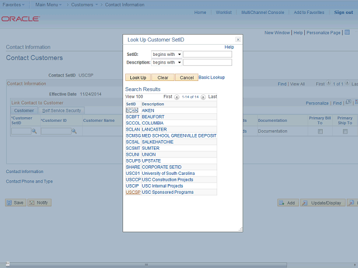Switch to Basic Lookup
Screen dimensions: 358x268
pyautogui.click(x=211, y=77)
